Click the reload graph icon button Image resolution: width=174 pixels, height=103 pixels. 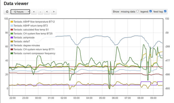pos(7,12)
